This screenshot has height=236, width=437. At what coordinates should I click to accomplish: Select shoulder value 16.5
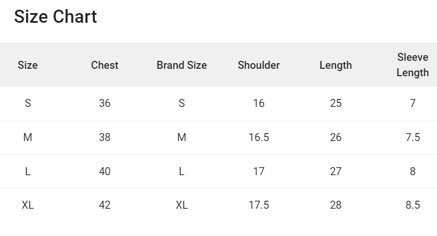(258, 138)
